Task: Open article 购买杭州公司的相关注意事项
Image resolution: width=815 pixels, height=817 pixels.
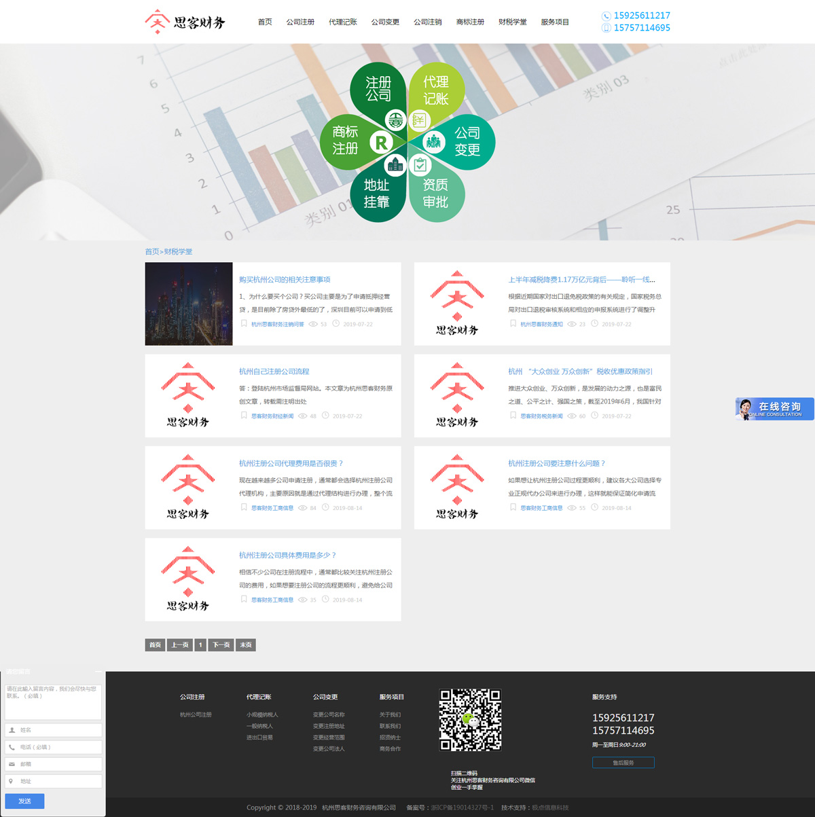Action: [285, 280]
